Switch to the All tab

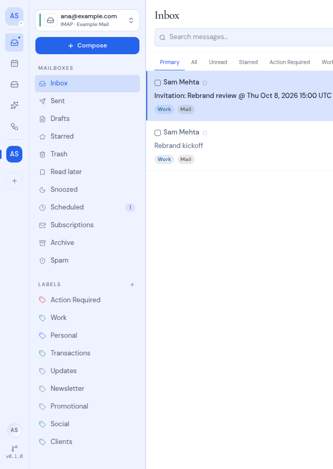[194, 62]
